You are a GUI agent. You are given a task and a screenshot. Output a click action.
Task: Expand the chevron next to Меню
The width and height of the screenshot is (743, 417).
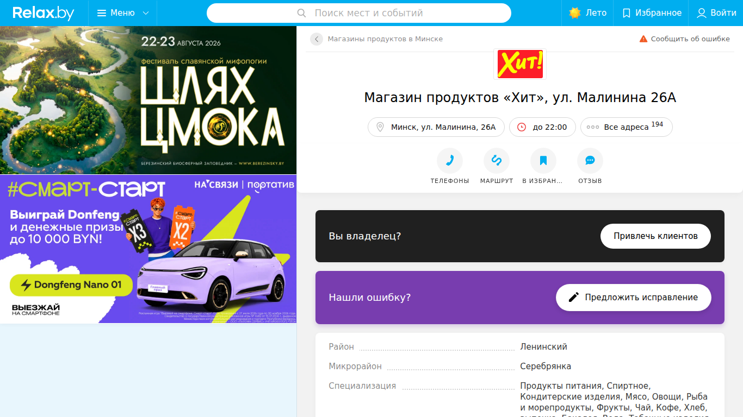[145, 13]
